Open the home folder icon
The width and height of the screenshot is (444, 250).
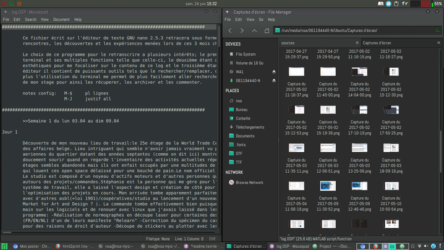pyautogui.click(x=266, y=31)
